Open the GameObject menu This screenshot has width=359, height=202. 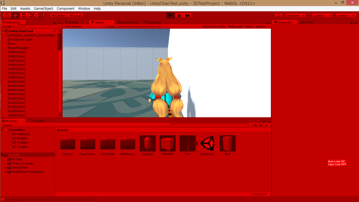43,8
